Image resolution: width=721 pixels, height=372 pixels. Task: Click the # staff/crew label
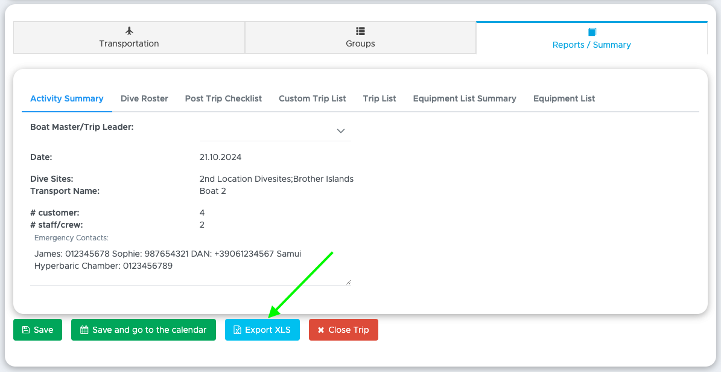[x=57, y=225]
